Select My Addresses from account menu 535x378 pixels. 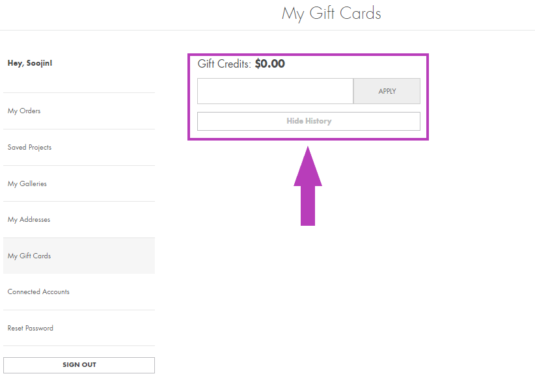point(29,220)
